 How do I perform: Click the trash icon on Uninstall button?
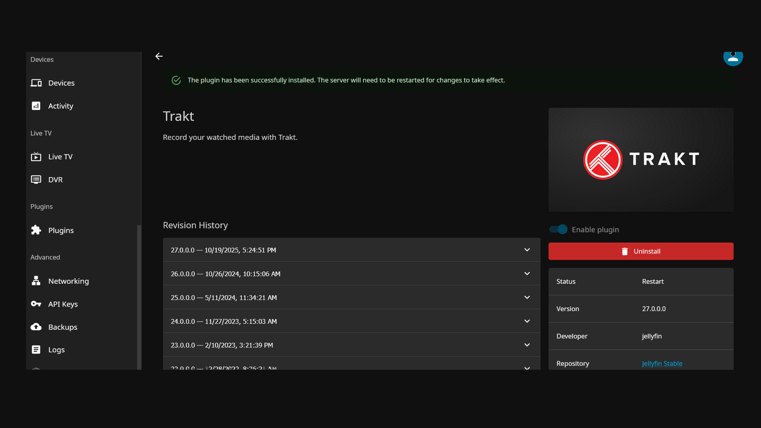coord(625,251)
